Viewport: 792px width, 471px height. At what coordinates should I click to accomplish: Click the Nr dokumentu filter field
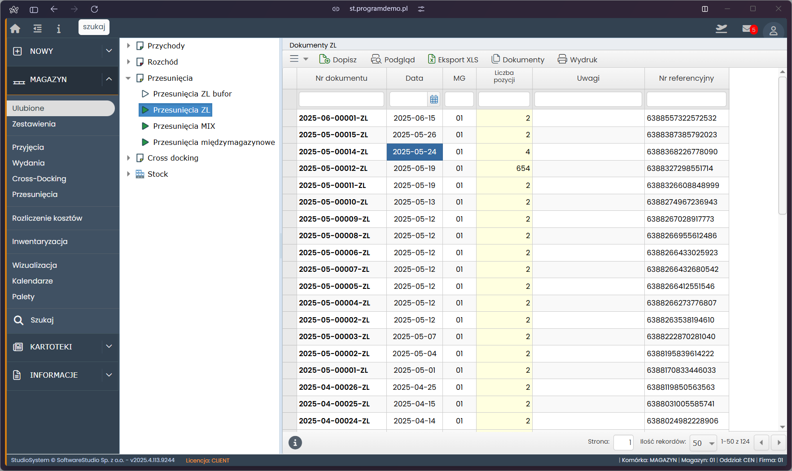coord(341,99)
